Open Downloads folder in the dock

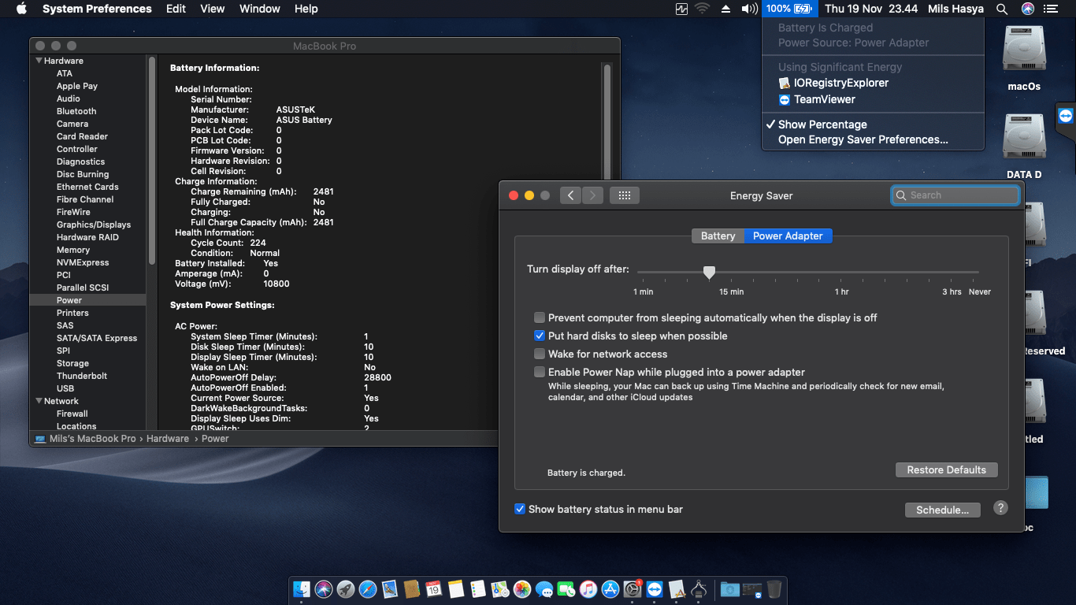pos(729,588)
